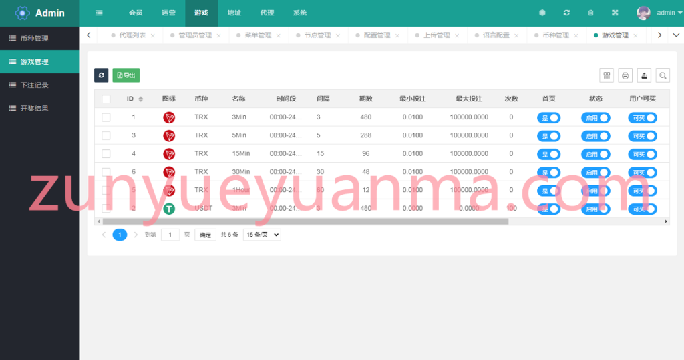Screen dimensions: 684x360
Task: Expand tab options dropdown chevron
Action: pyautogui.click(x=676, y=35)
